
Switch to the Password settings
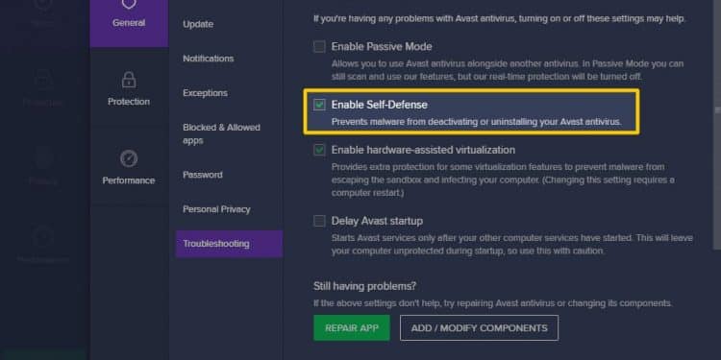click(x=203, y=175)
